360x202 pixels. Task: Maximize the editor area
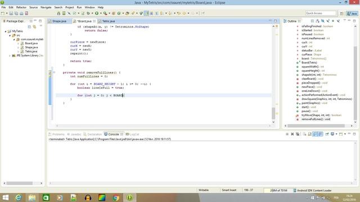point(275,21)
